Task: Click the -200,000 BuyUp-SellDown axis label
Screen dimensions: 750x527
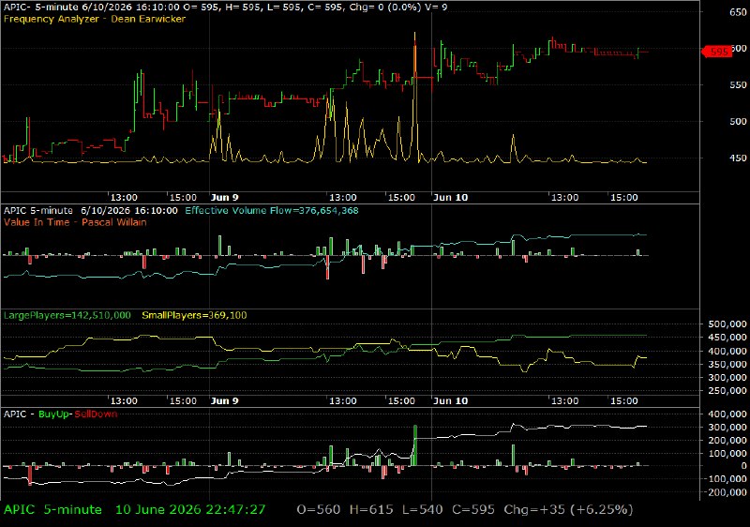Action: point(725,492)
